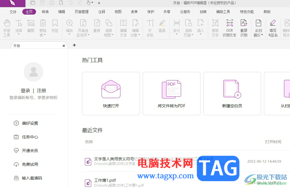Click the Undo arrow in title bar
This screenshot has height=188, width=290.
coord(70,3)
